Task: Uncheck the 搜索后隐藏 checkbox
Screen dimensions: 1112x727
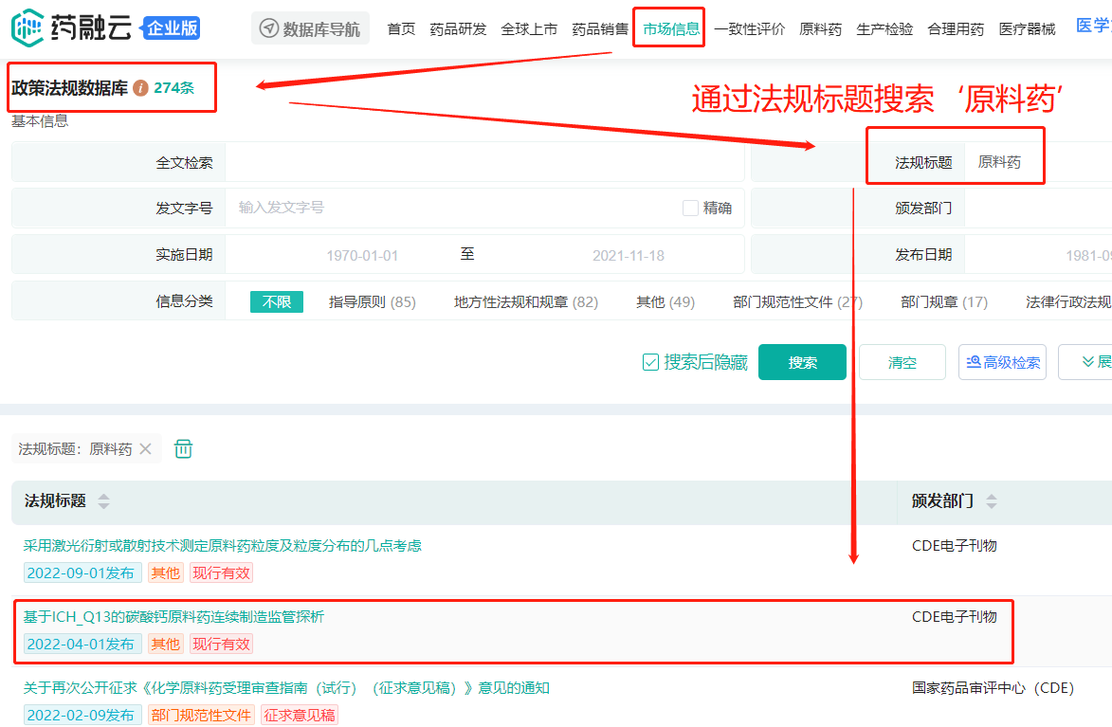Action: [650, 362]
